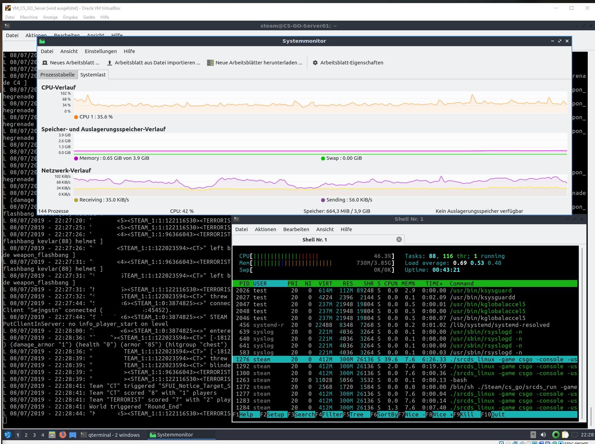595x444 pixels.
Task: Open Arbeitsblatt-Eigenschaften via the gear icon
Action: click(315, 62)
